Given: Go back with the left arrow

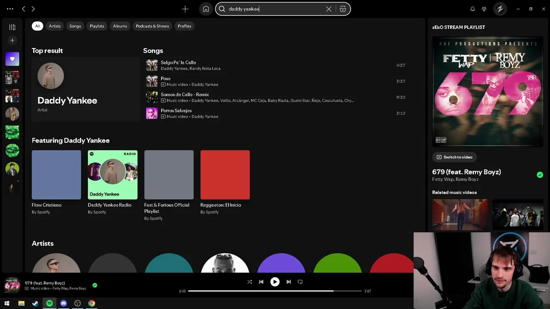Looking at the screenshot, I should [24, 9].
